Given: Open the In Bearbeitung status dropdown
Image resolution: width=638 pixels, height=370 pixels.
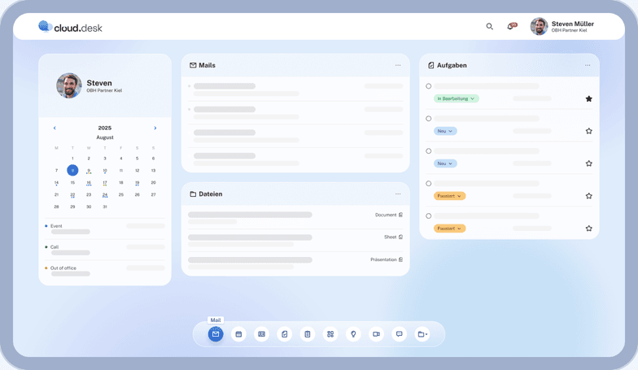Looking at the screenshot, I should click(456, 98).
